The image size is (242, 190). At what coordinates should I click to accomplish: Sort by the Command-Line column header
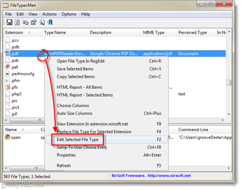[x=204, y=130]
